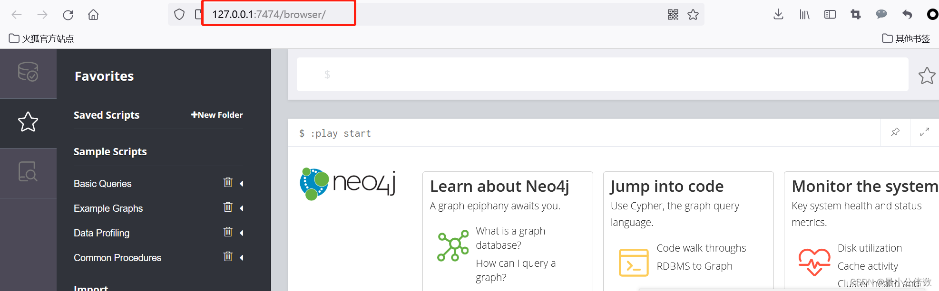This screenshot has width=939, height=291.
Task: Select the Favorites star sidebar tab
Action: (28, 122)
